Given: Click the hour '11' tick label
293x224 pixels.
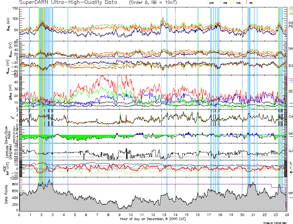Looking at the screenshot, I should point(142,215).
